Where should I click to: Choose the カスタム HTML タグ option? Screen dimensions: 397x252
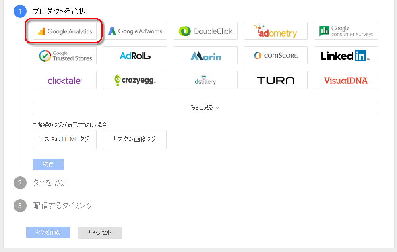65,139
